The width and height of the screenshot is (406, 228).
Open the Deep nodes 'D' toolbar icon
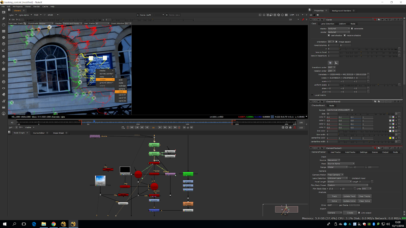(x=4, y=82)
